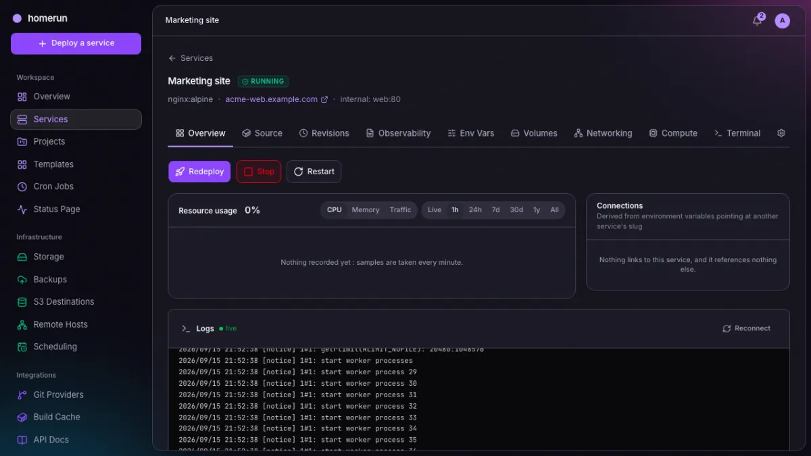Open the Volumes tab

tap(534, 133)
